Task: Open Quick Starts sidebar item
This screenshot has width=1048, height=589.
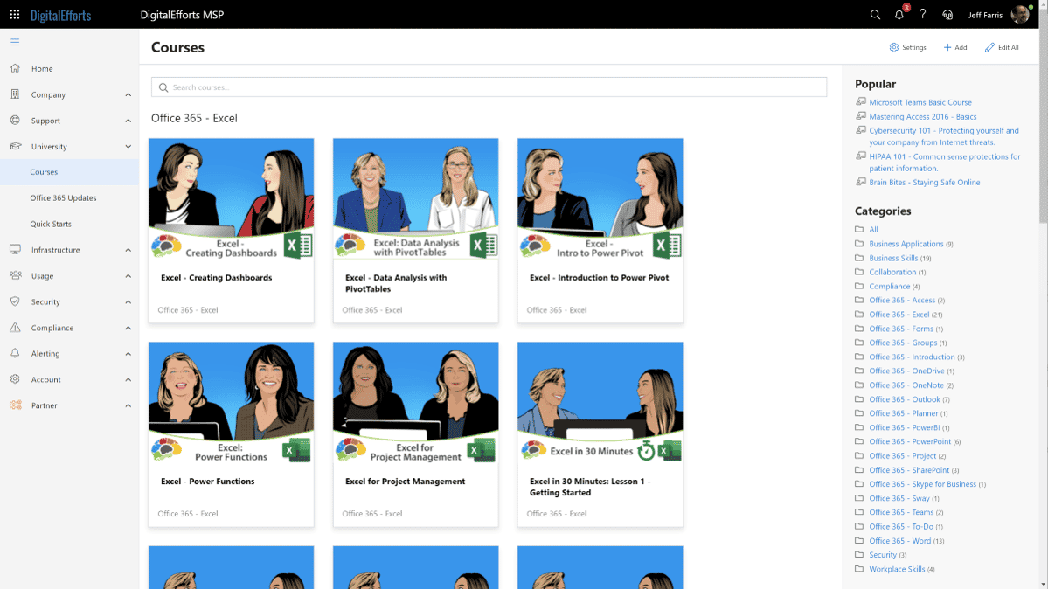Action: point(51,224)
